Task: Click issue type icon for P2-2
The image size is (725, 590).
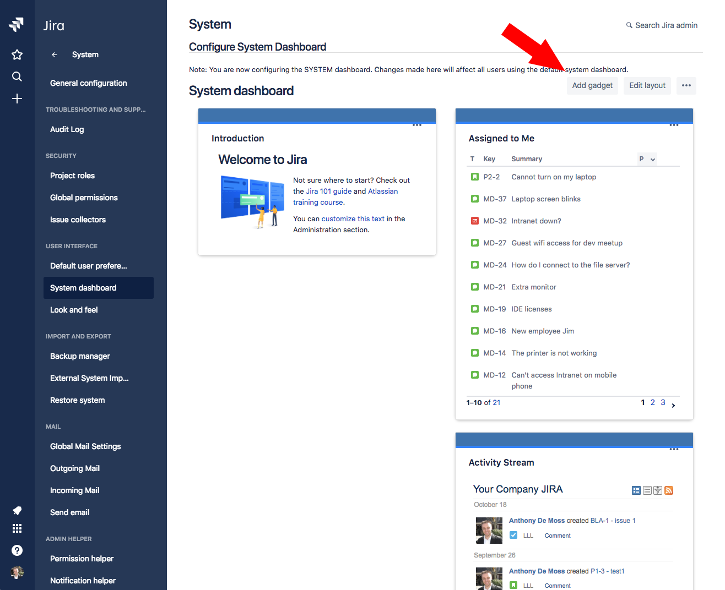Action: [x=475, y=177]
